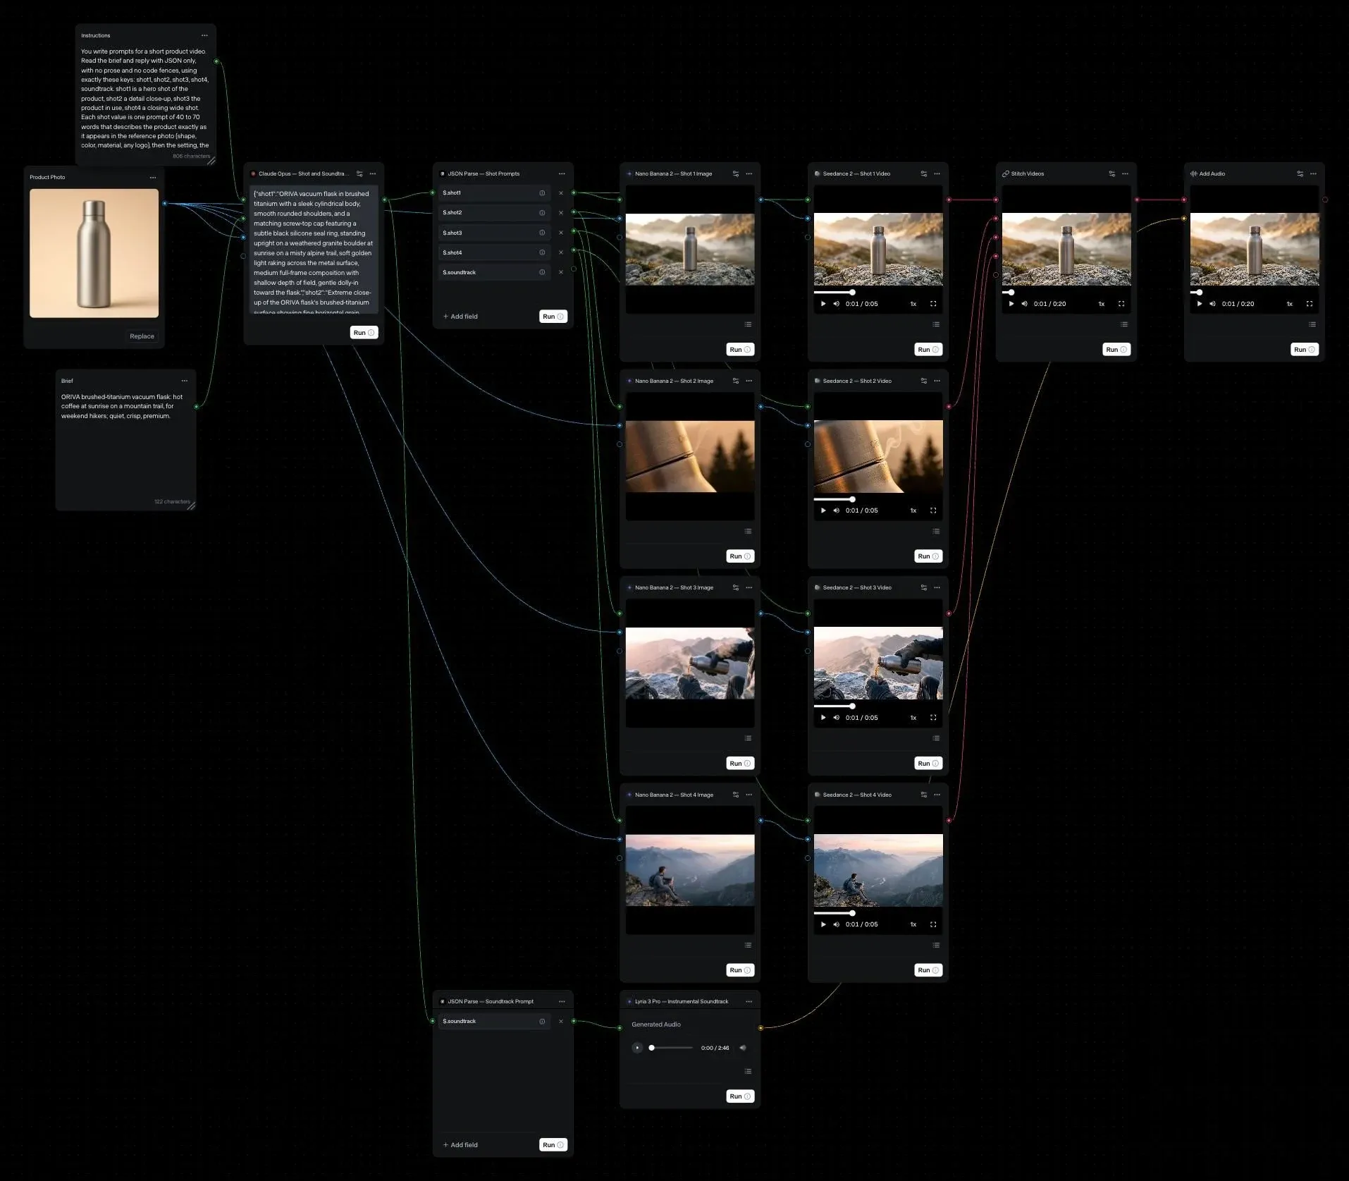This screenshot has height=1181, width=1349.
Task: Click the Brief text area
Action: [125, 446]
